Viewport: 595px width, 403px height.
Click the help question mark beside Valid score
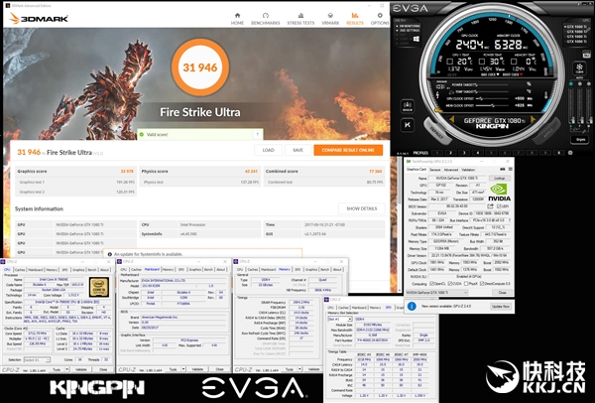(257, 134)
